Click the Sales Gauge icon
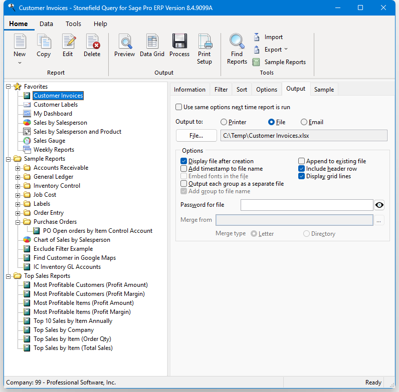The height and width of the screenshot is (392, 399). click(x=27, y=141)
